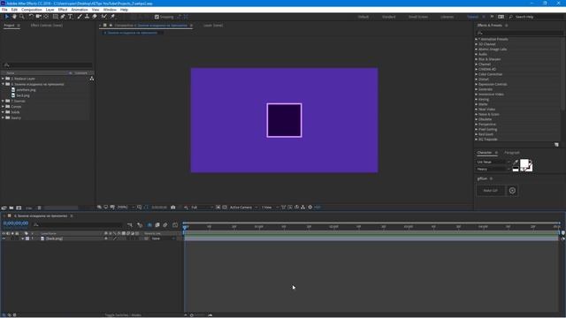Screen dimensions: 566x318
Task: Select the Type text tool
Action: (70, 17)
